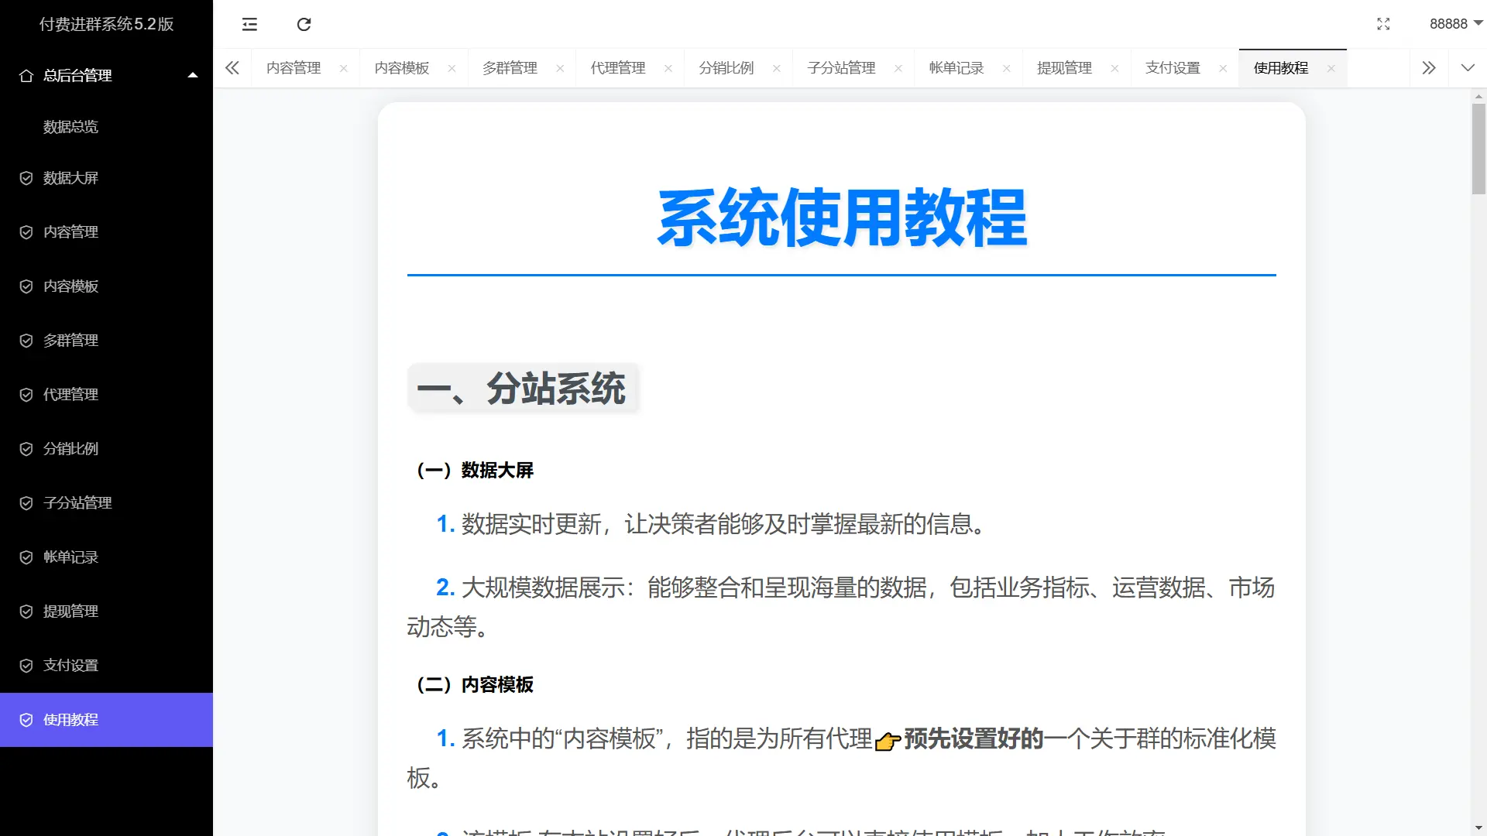Close the 分销比例 tab
This screenshot has height=836, width=1487.
point(777,68)
